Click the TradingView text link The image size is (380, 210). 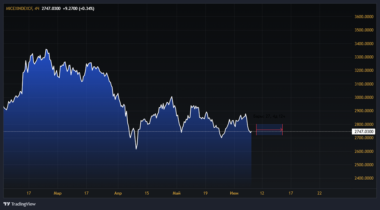tap(23, 204)
